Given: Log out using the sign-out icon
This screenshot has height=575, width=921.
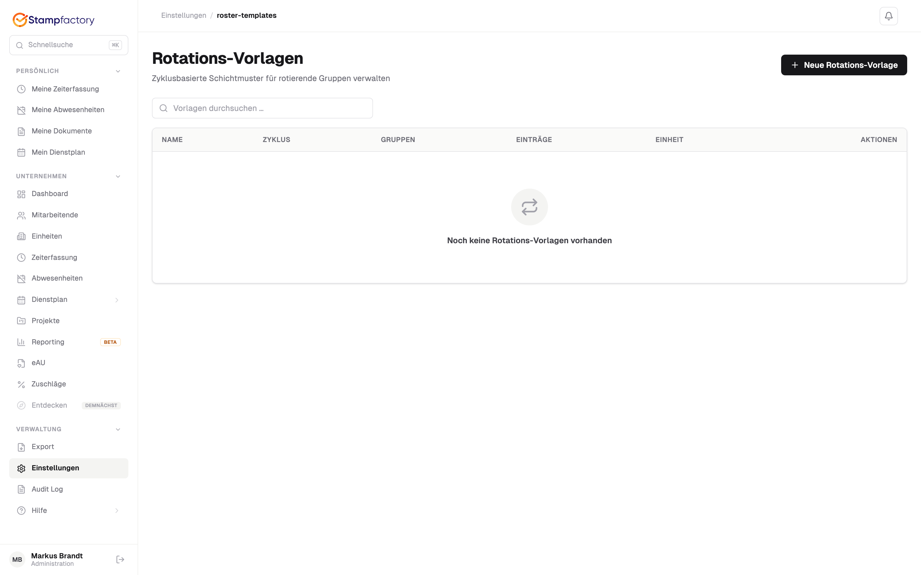Looking at the screenshot, I should pos(120,559).
